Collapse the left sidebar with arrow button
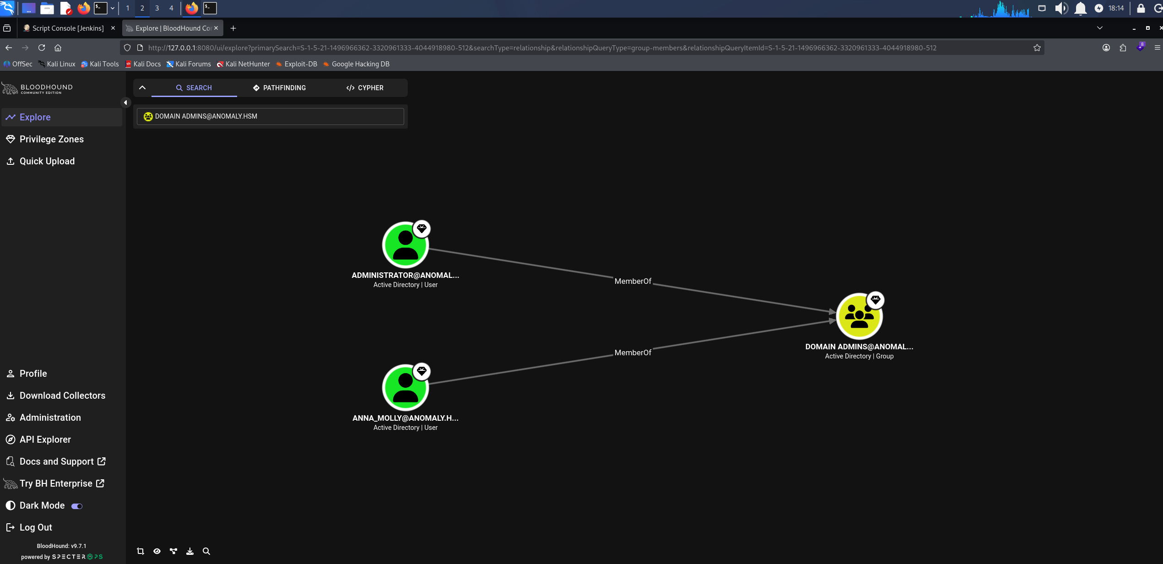Image resolution: width=1163 pixels, height=564 pixels. click(125, 103)
